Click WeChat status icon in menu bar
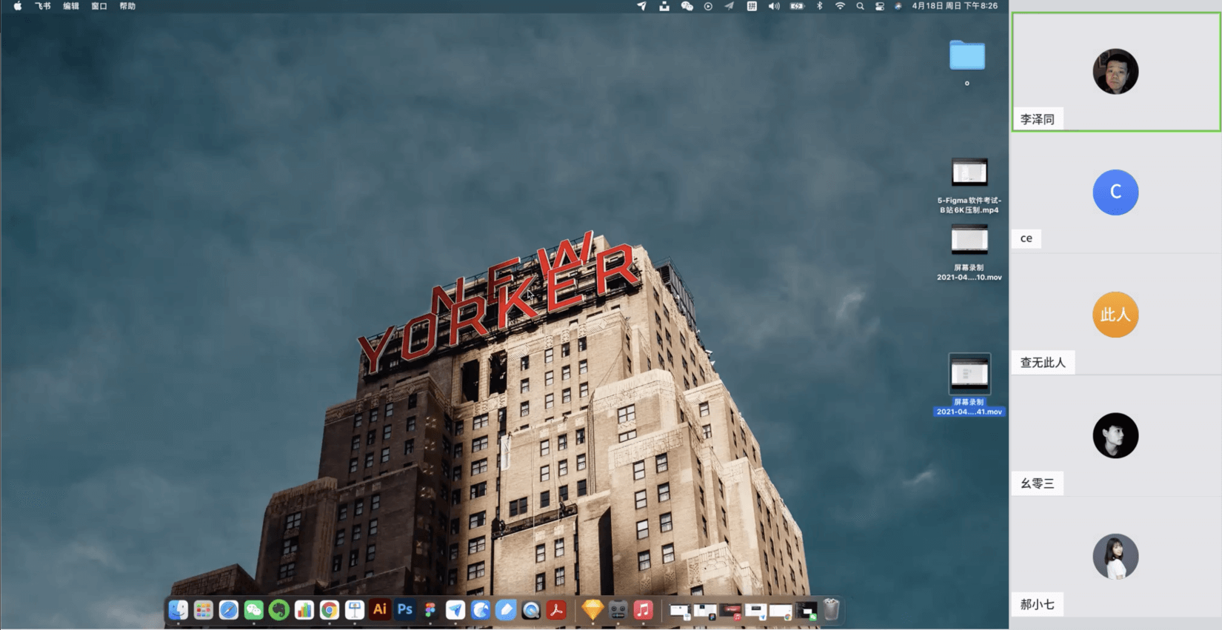 click(x=687, y=6)
